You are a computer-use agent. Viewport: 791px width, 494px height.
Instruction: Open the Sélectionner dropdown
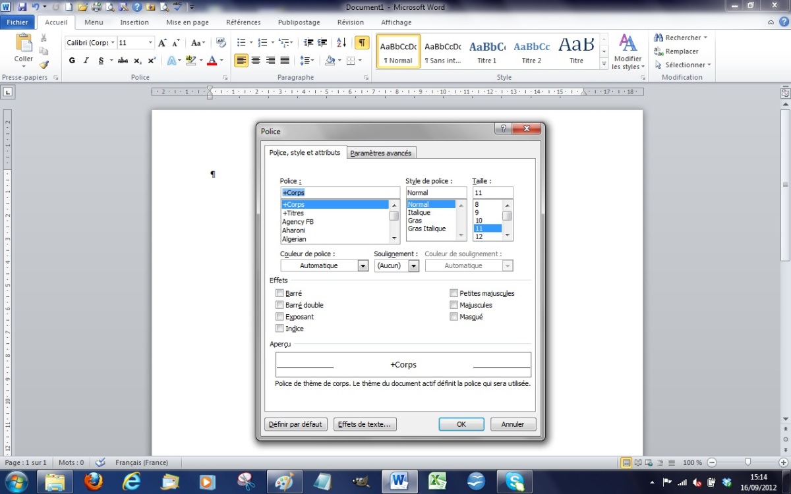[x=683, y=65]
